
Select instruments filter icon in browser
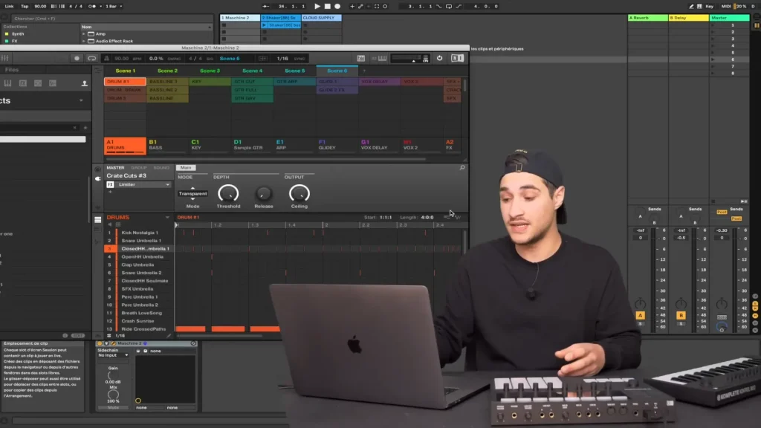(7, 83)
